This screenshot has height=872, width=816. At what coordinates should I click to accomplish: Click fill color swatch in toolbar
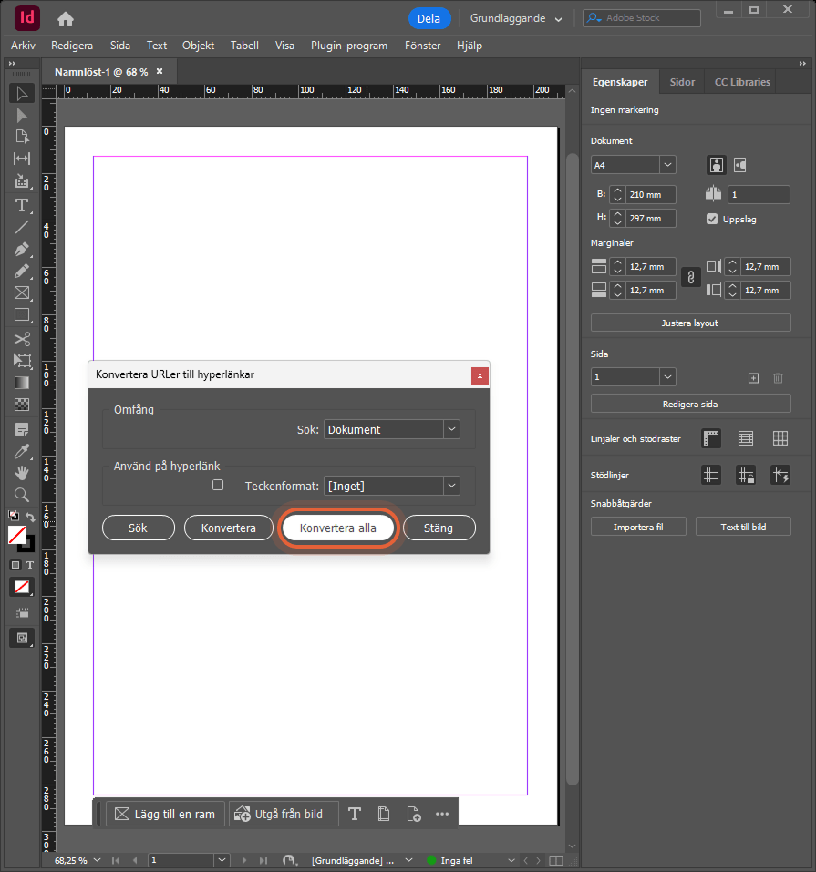coord(17,535)
